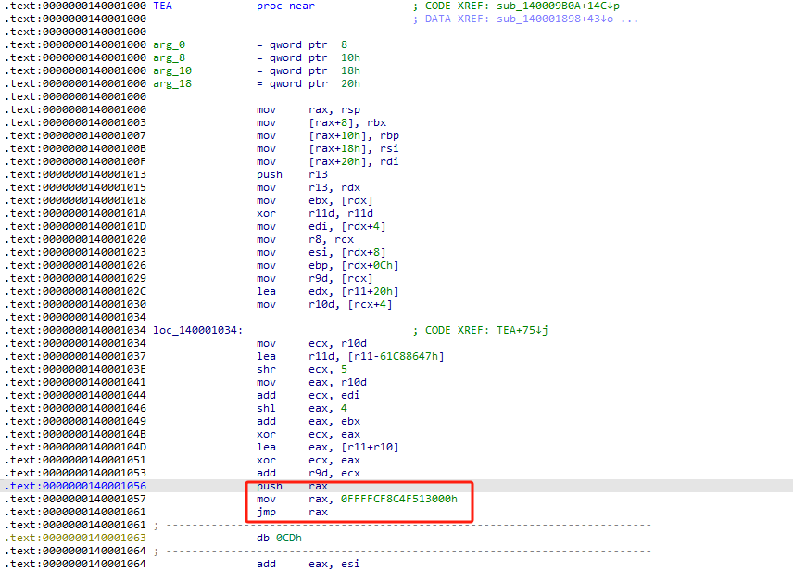Viewport: 793px width, 571px height.
Task: Click the 'mov edi, [rdx+4]' instruction
Action: pos(321,227)
